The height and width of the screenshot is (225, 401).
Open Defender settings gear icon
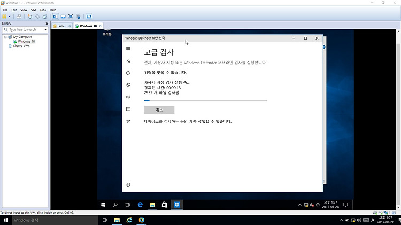tap(128, 184)
